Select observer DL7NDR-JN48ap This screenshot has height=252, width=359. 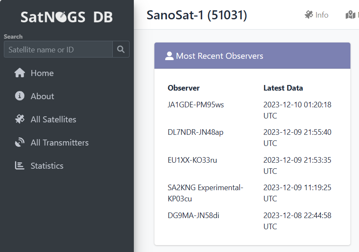coord(196,132)
